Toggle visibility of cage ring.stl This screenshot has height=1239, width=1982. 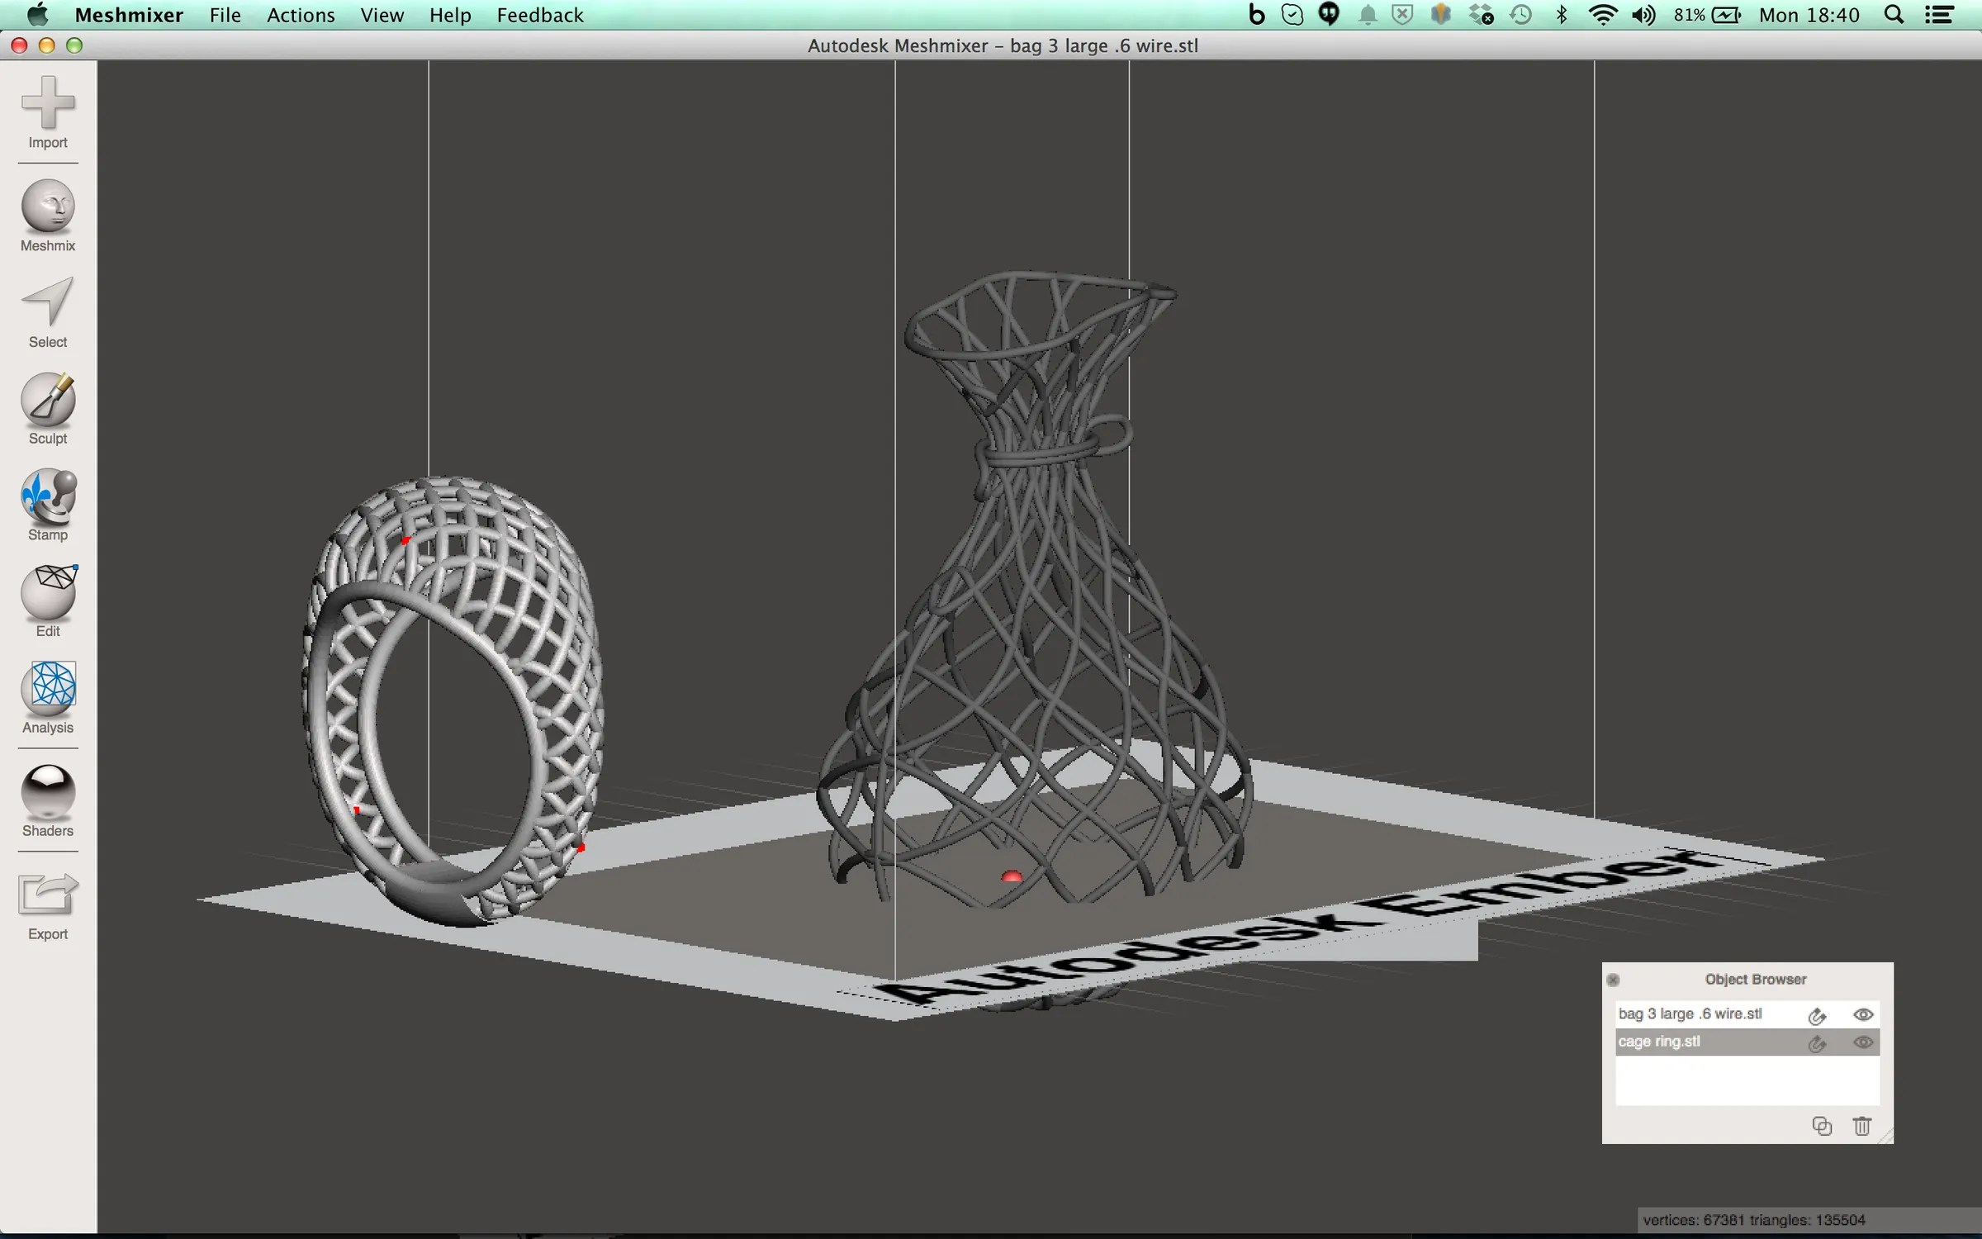[x=1862, y=1042]
